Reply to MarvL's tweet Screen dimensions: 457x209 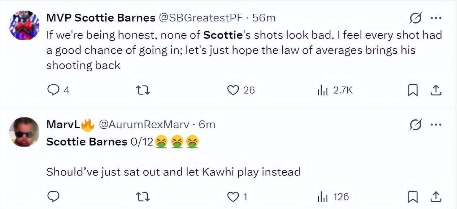coord(53,196)
